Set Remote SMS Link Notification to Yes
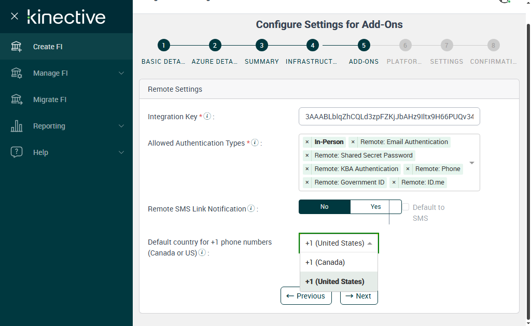Screen dimensions: 531x326 [x=376, y=207]
